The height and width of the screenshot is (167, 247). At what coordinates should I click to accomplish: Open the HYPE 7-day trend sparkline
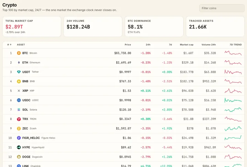233,147
